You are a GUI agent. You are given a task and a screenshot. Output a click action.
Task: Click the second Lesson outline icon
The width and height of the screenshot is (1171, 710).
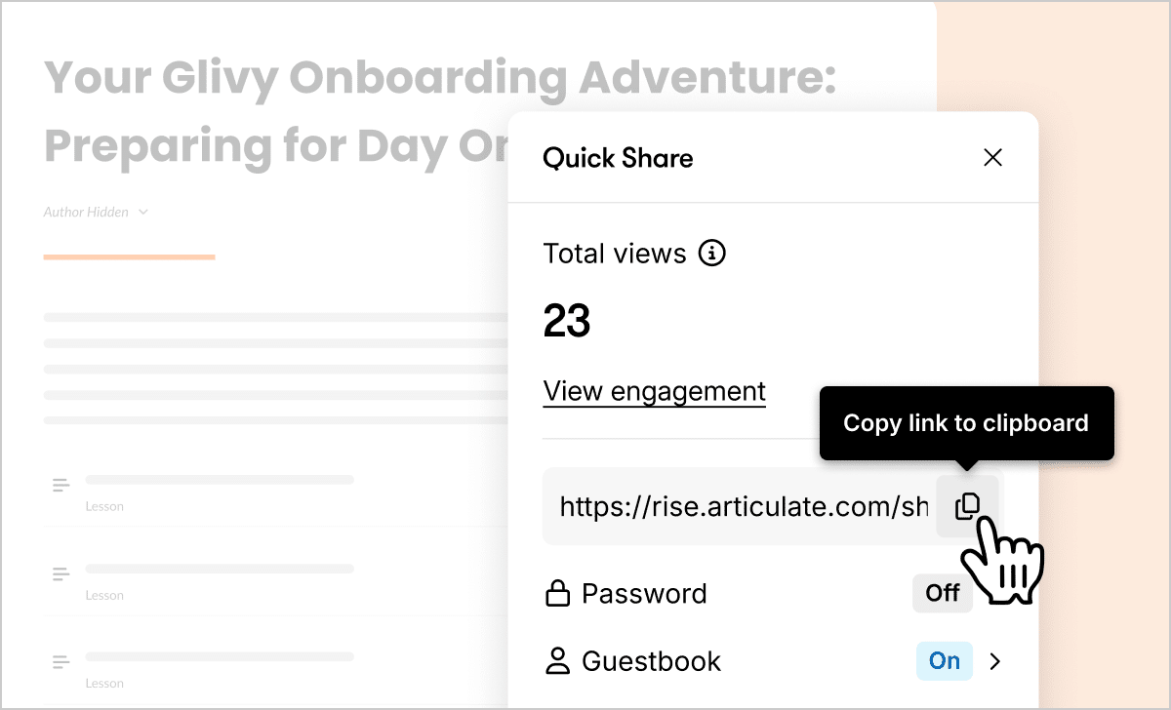pos(60,572)
